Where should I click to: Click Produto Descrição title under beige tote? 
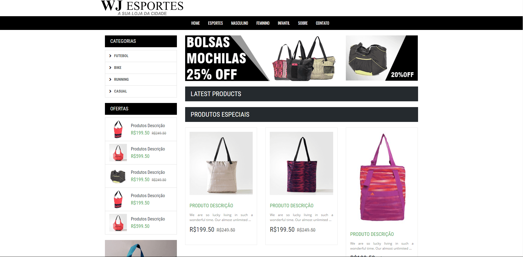click(211, 206)
